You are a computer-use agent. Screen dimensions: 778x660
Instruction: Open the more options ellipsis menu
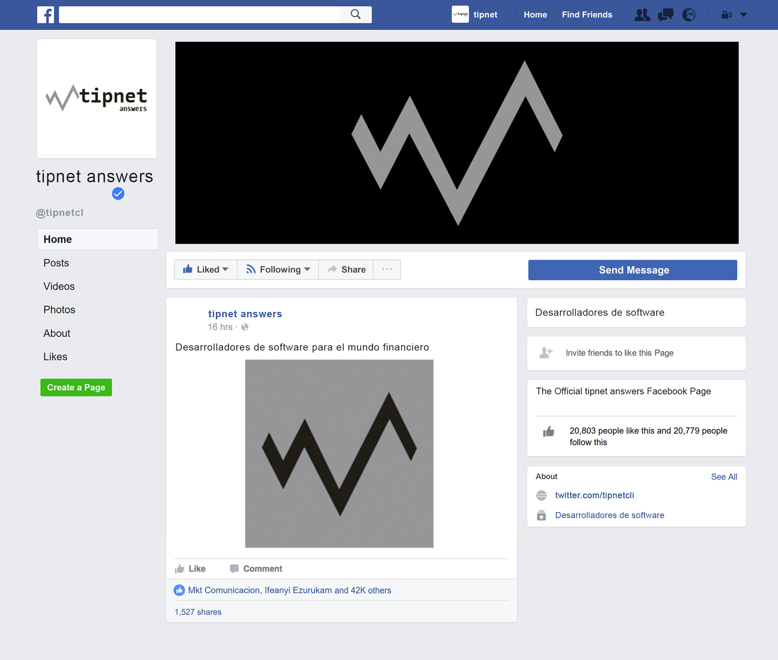(387, 270)
